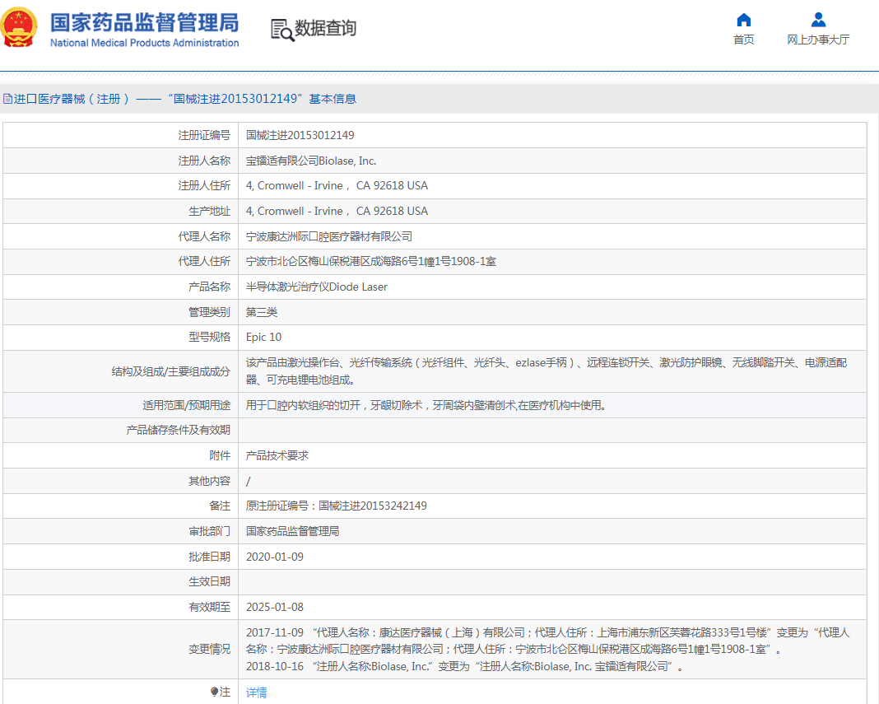
Task: Click the 数据查询 magnifier document icon
Action: pyautogui.click(x=281, y=30)
